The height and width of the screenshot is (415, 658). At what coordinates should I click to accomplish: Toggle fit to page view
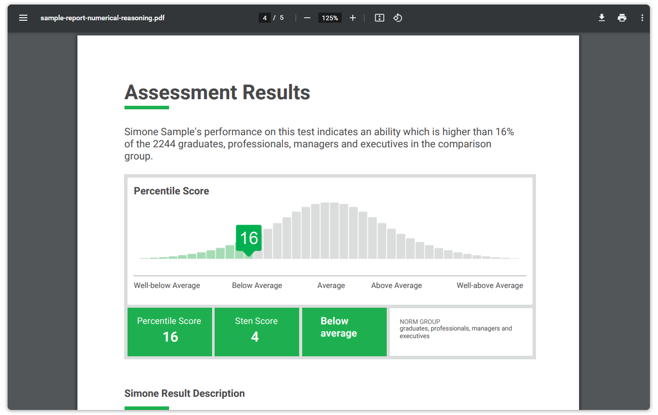(380, 18)
